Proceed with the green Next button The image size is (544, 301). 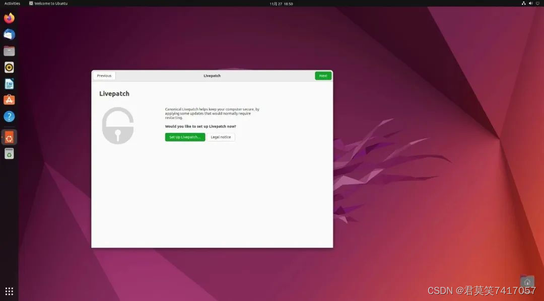pyautogui.click(x=323, y=76)
